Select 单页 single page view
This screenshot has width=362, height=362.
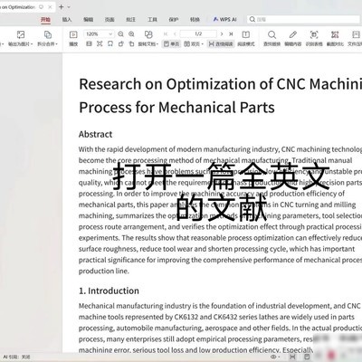(171, 44)
